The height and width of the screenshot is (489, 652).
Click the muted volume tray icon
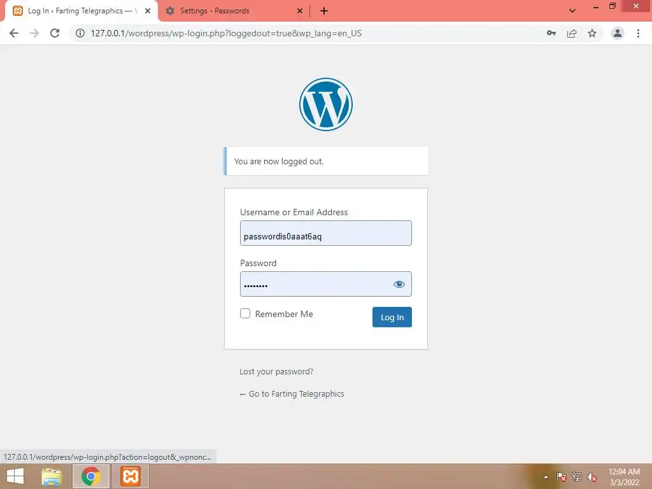(x=592, y=477)
